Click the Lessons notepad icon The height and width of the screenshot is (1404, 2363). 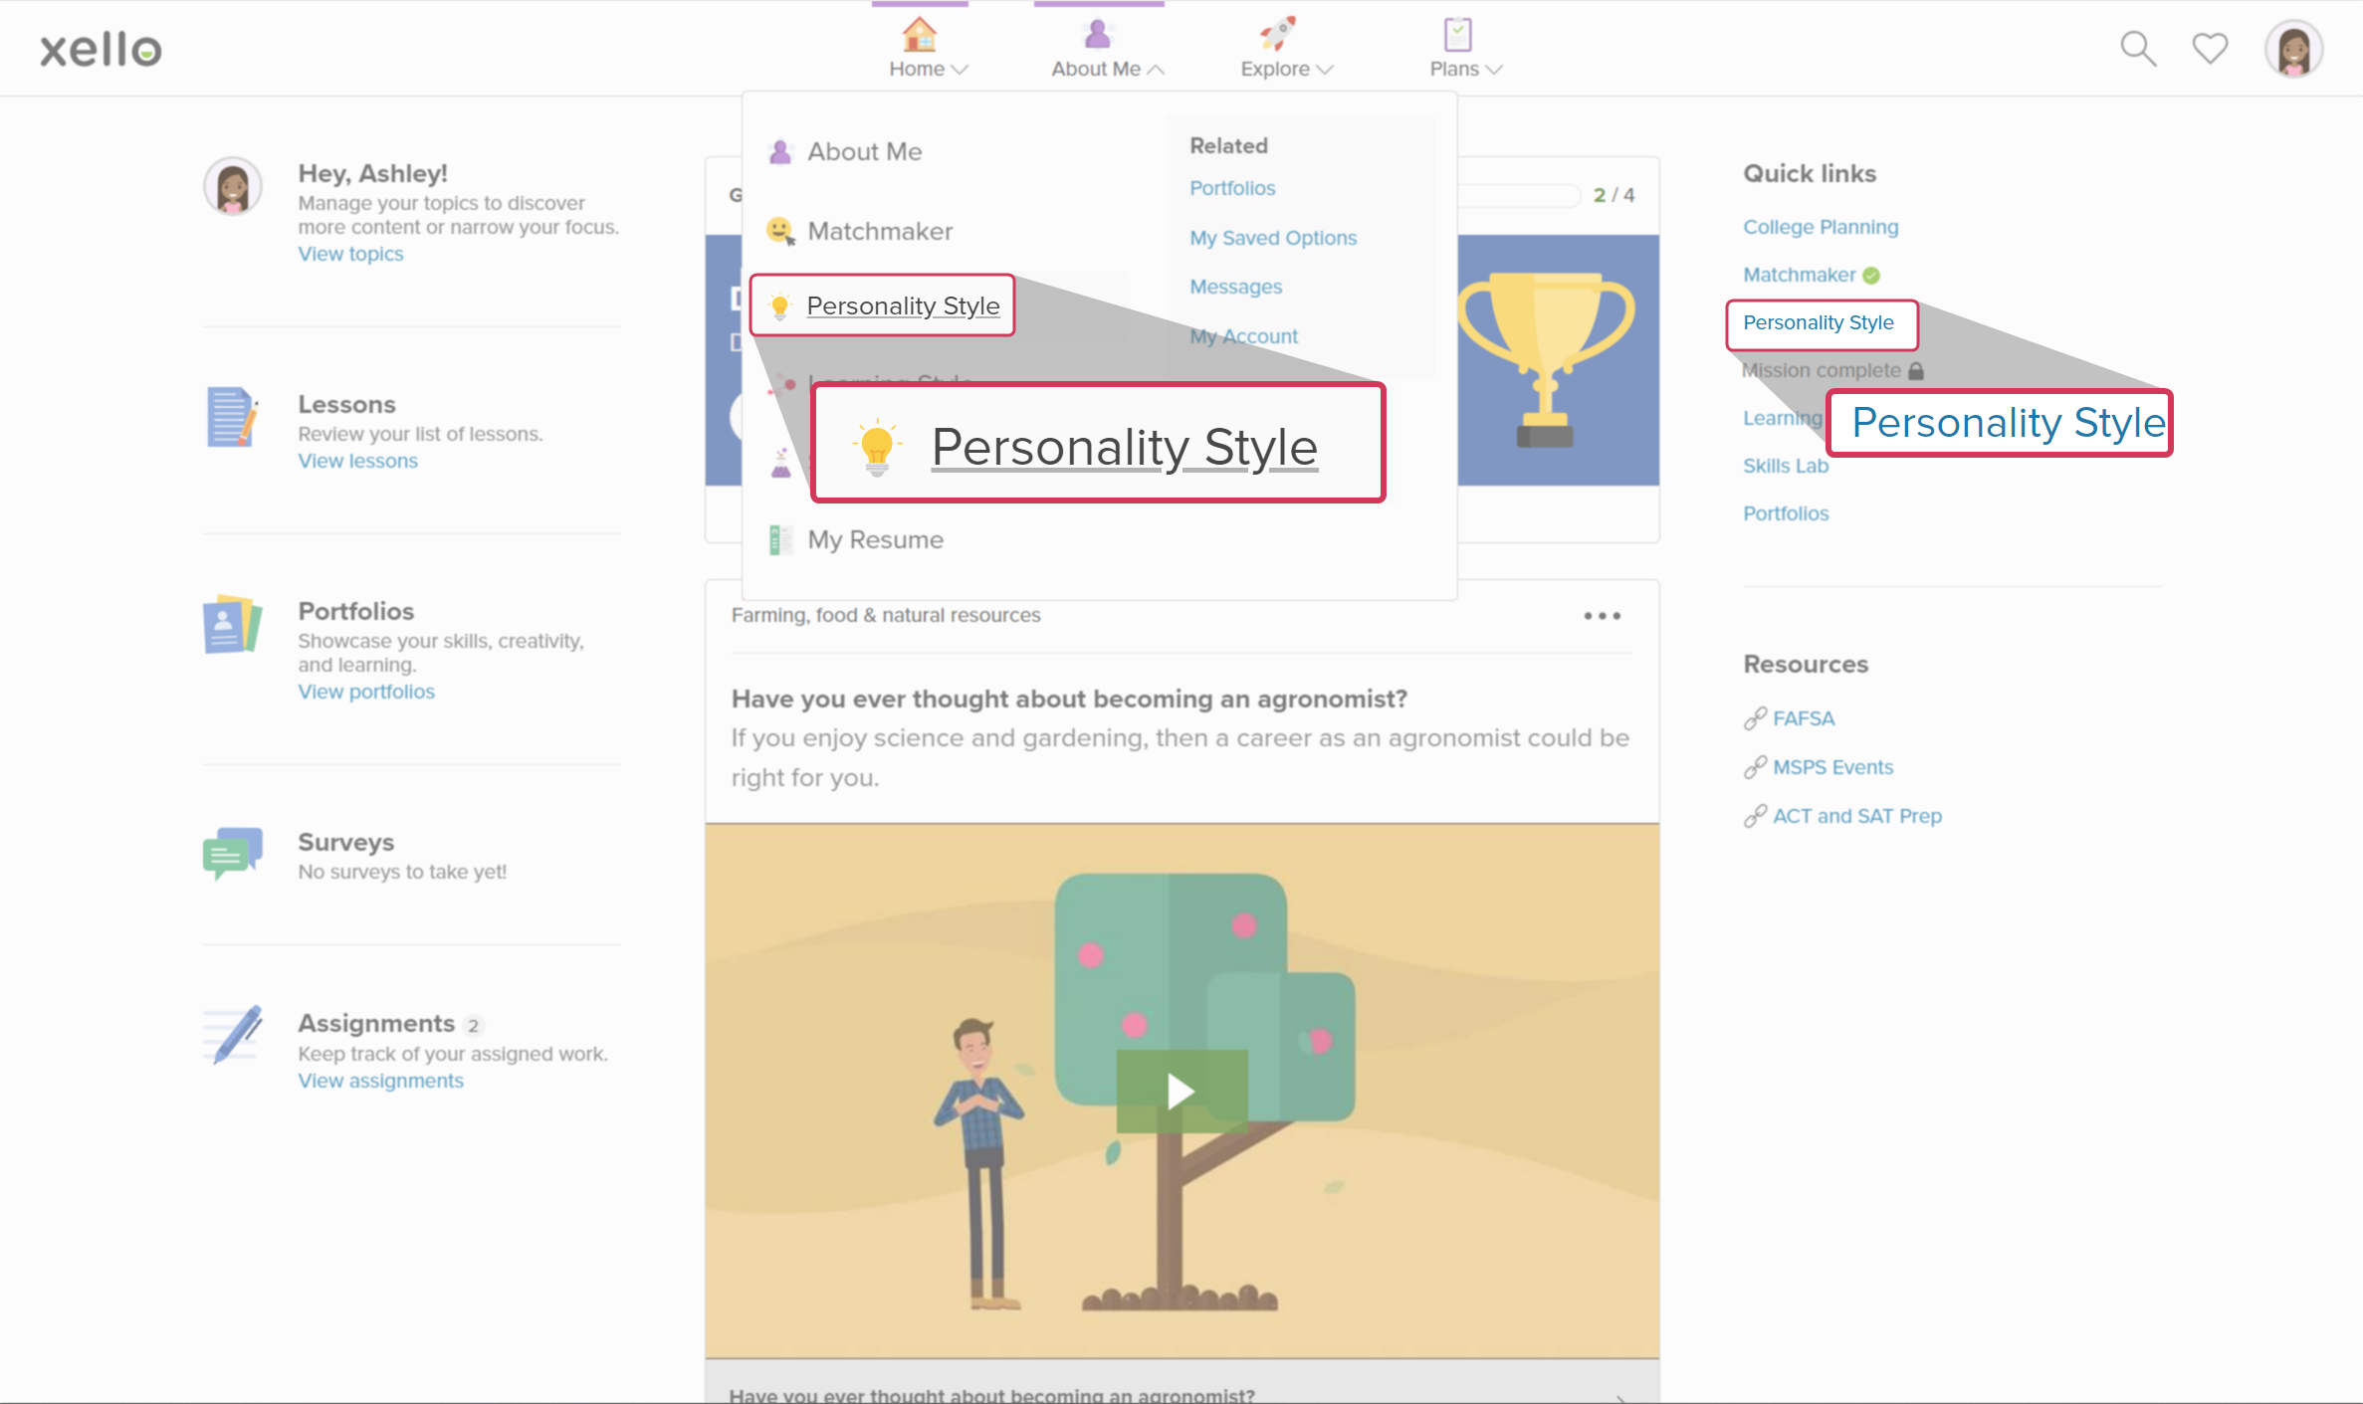pyautogui.click(x=232, y=417)
